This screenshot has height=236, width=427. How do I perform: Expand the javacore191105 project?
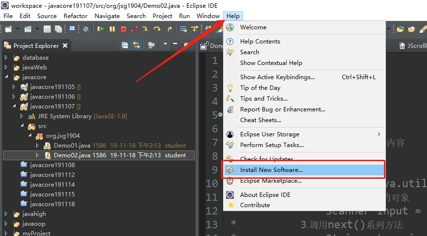(x=14, y=87)
